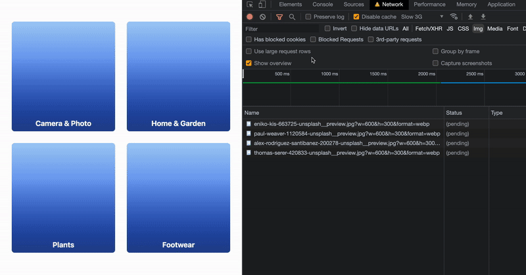
Task: Sort requests by Name column header
Action: click(x=343, y=113)
